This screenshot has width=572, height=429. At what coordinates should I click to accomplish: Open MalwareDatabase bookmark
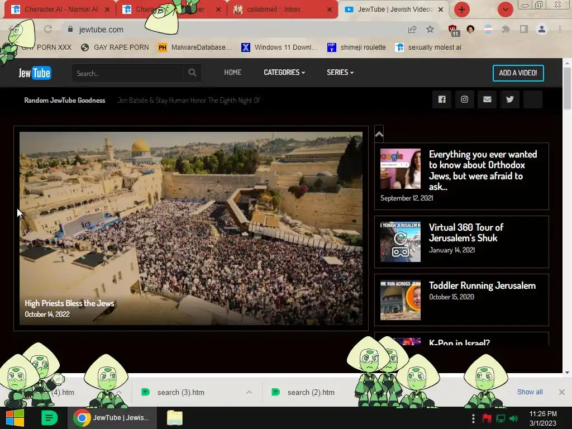tap(195, 47)
